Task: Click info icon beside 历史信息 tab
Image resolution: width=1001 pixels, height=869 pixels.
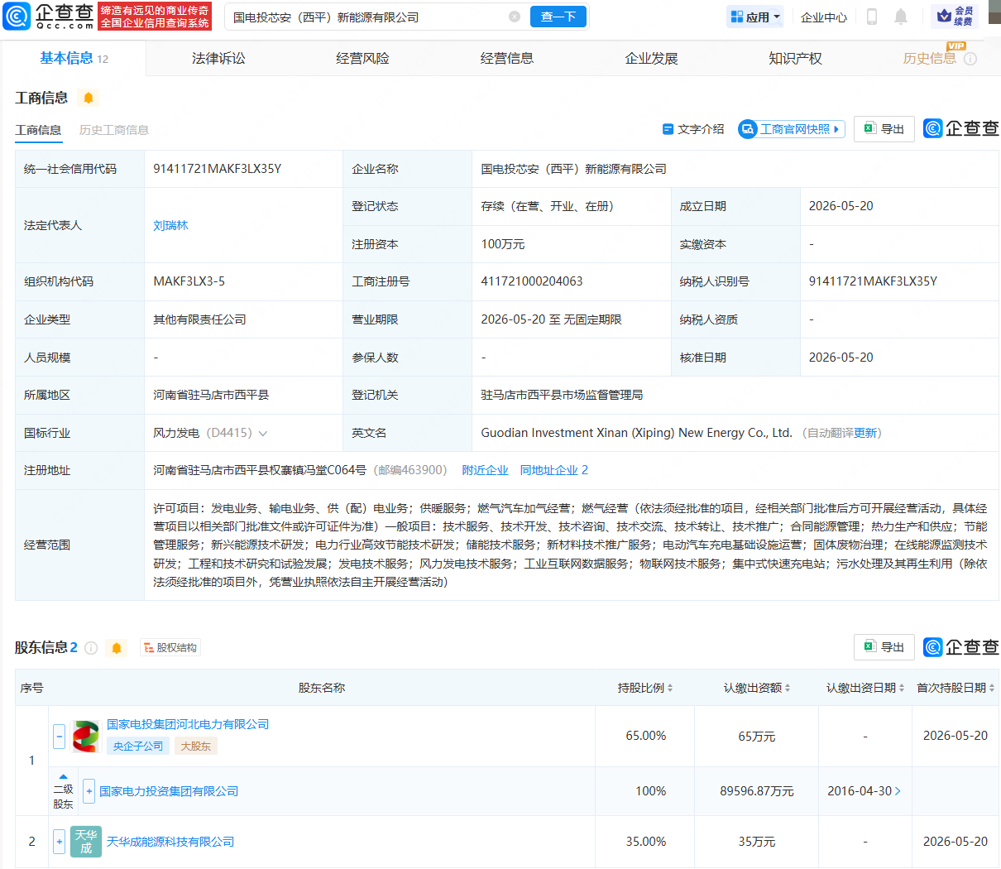Action: 970,59
